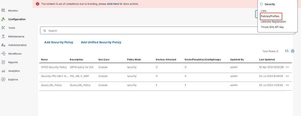Sort by Policy Mode column header

coord(134,60)
